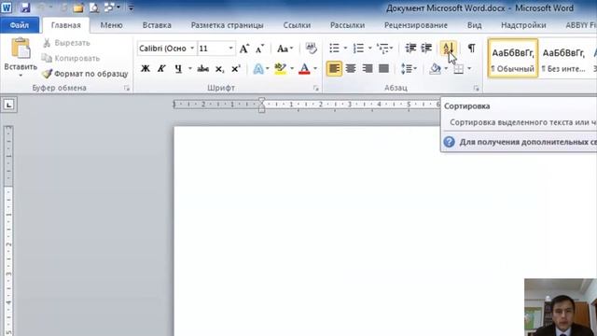This screenshot has width=597, height=336.
Task: Toggle subscript x₂ formatting
Action: [220, 68]
